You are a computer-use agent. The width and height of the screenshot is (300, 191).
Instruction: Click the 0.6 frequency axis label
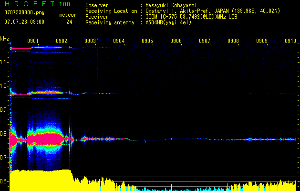[x=4, y=181]
